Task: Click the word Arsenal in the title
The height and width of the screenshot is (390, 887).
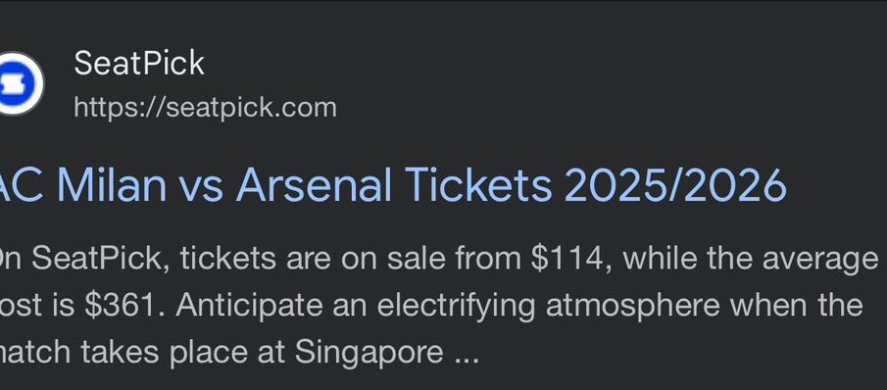Action: click(314, 185)
